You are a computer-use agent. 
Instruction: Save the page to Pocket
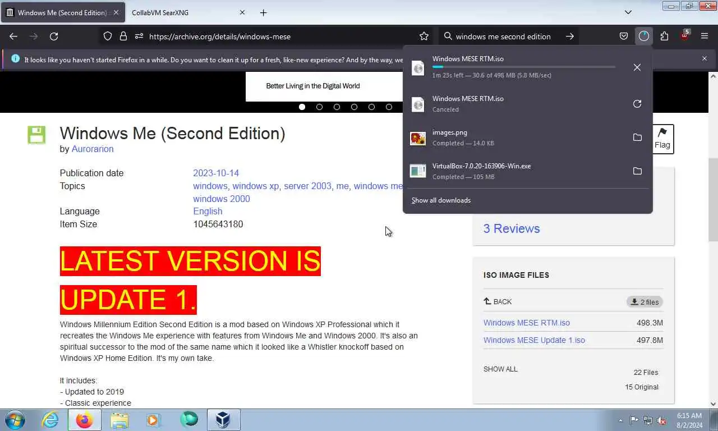[x=624, y=36]
